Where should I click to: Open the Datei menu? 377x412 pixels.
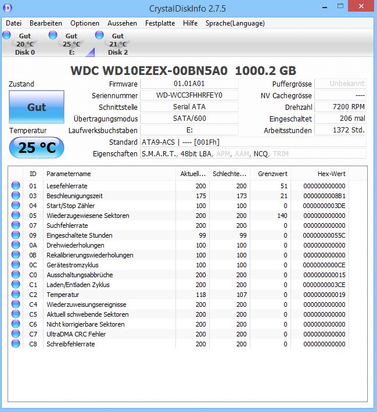[14, 23]
